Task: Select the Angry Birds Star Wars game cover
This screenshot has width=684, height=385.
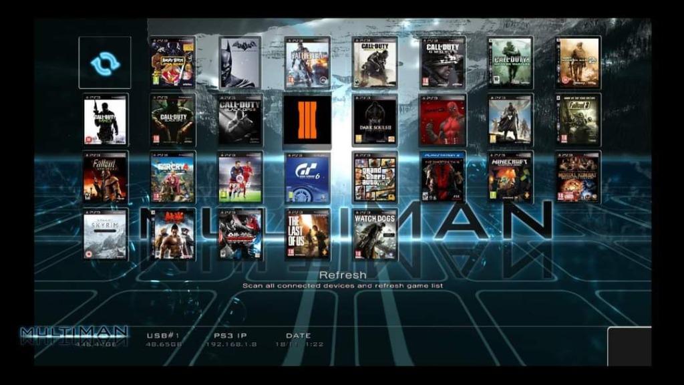Action: click(x=173, y=63)
